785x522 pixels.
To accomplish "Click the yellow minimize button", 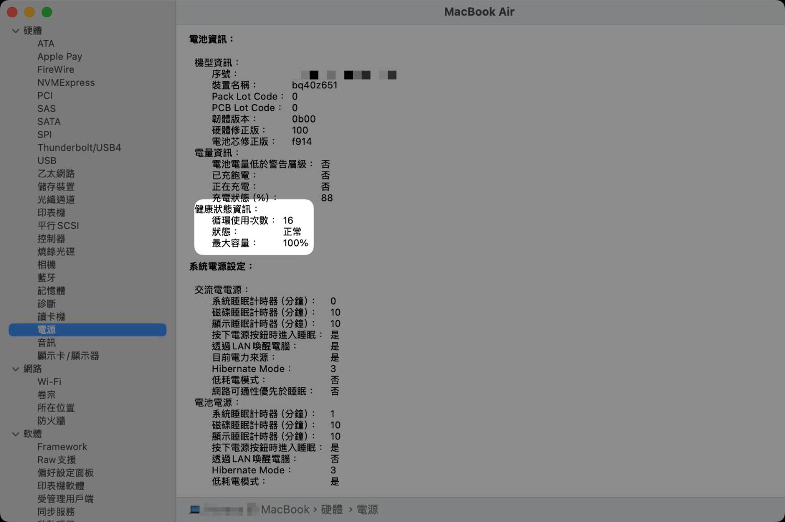I will 29,12.
